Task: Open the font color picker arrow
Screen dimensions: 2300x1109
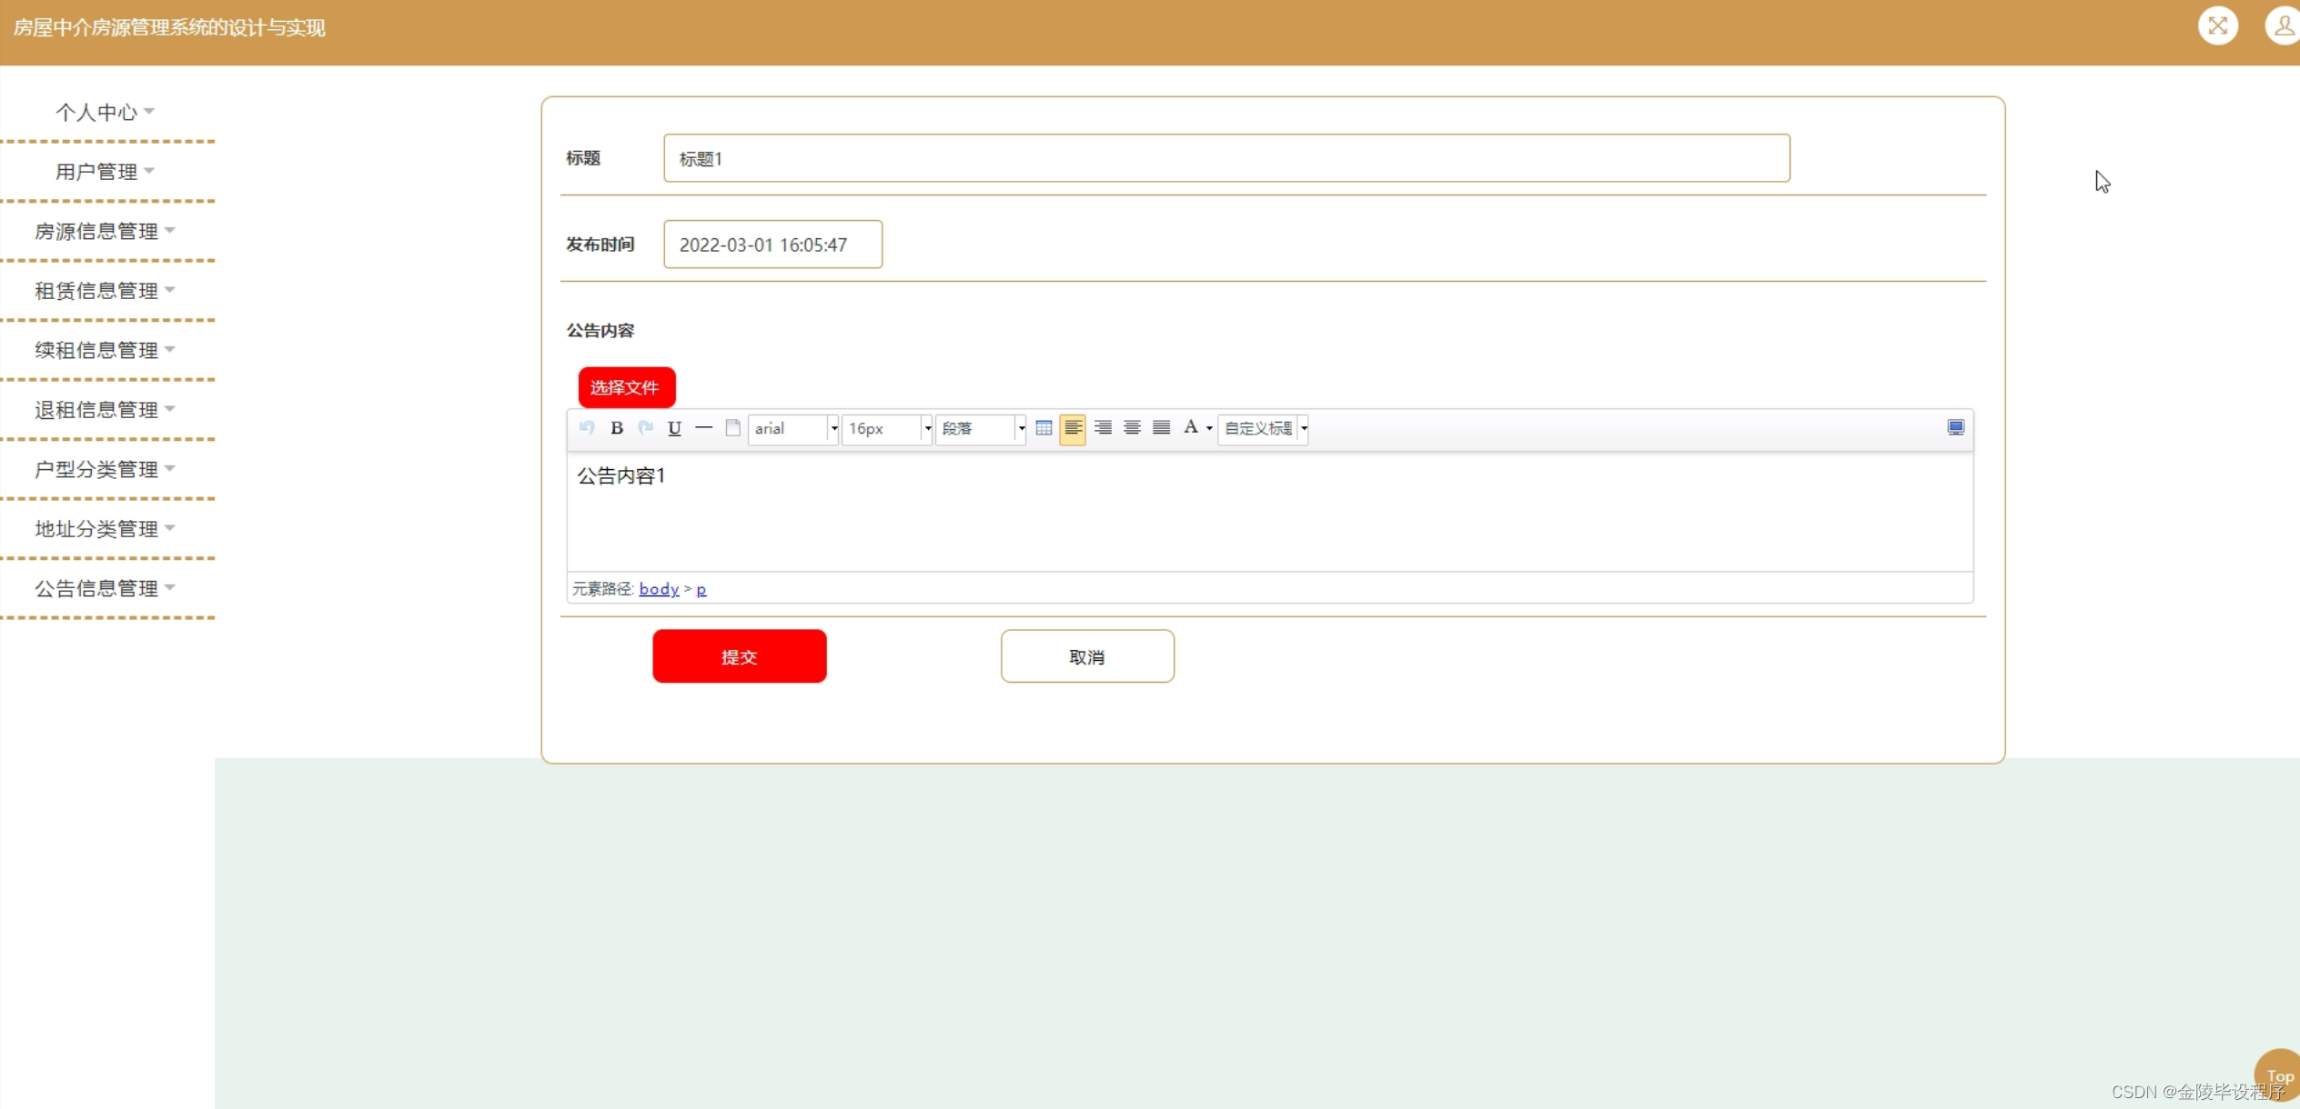Action: pyautogui.click(x=1209, y=428)
